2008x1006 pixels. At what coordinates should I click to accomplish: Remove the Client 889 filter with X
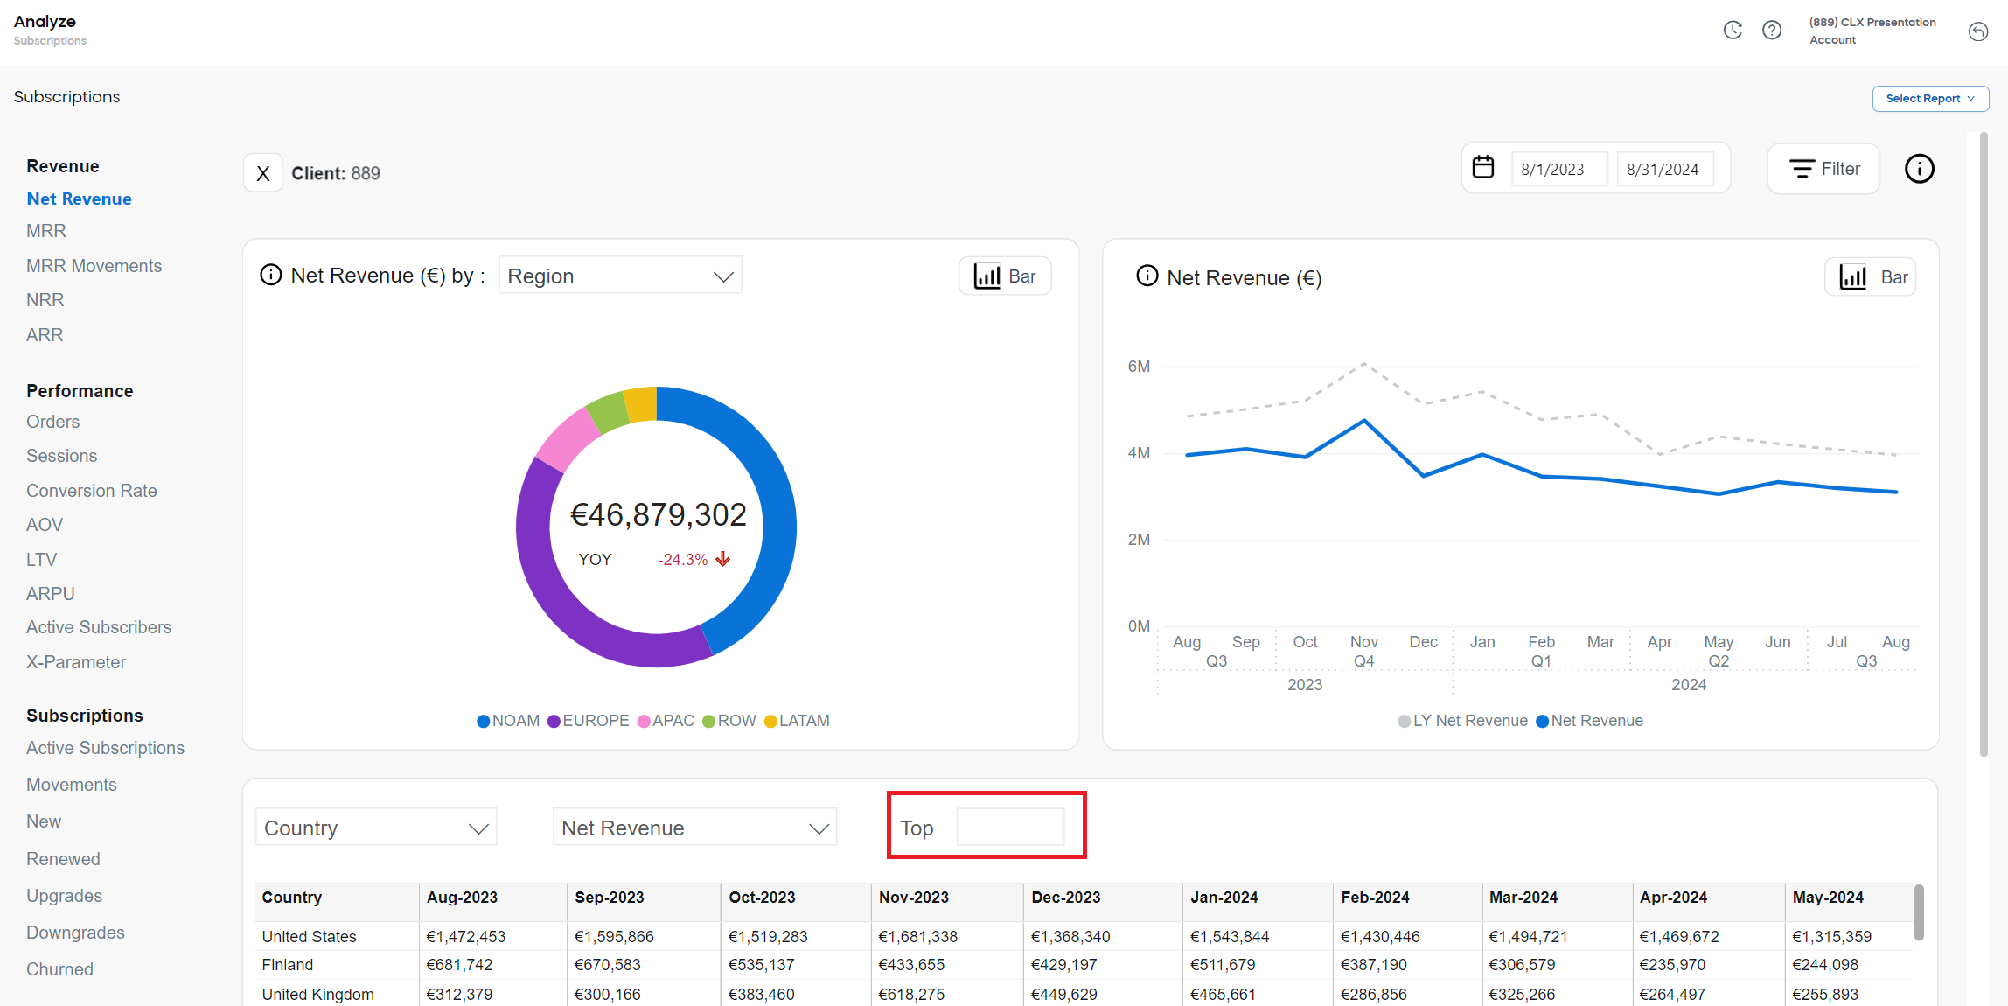[263, 173]
